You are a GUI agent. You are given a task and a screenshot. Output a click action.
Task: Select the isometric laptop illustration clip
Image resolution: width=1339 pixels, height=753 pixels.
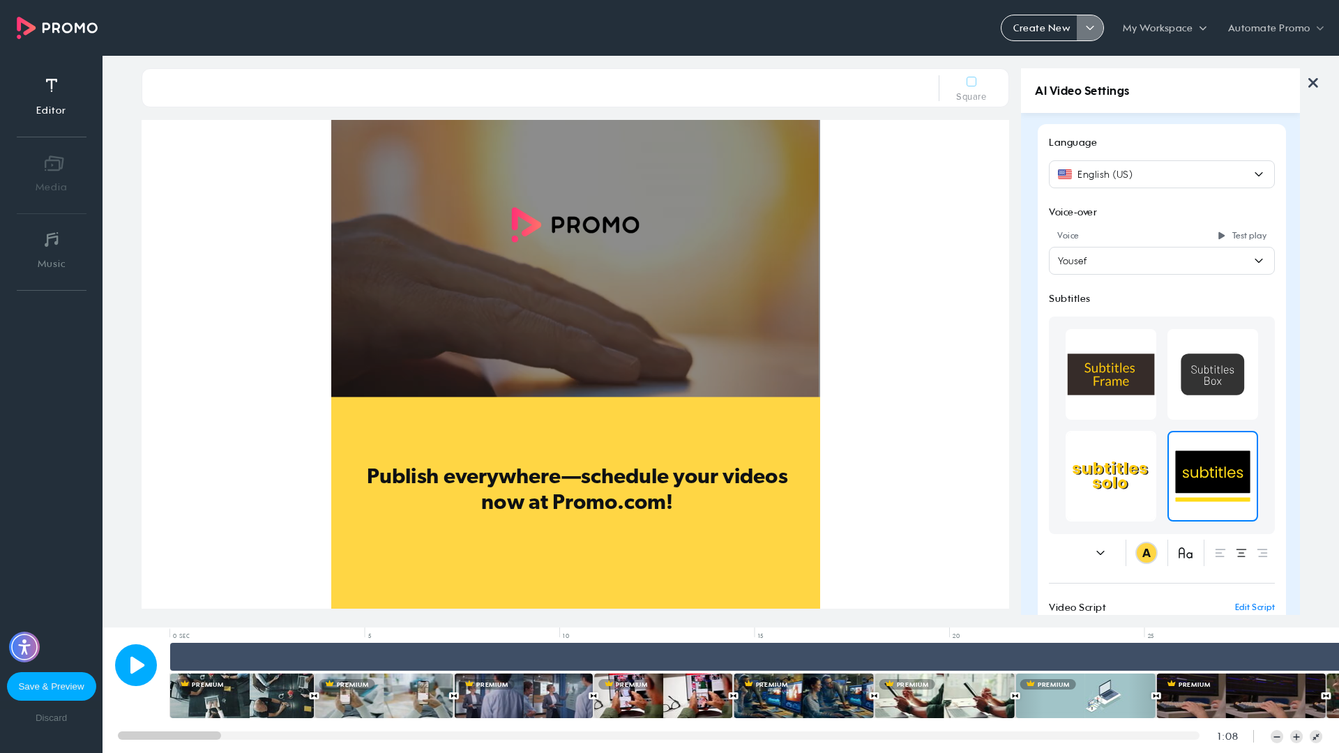1086,696
